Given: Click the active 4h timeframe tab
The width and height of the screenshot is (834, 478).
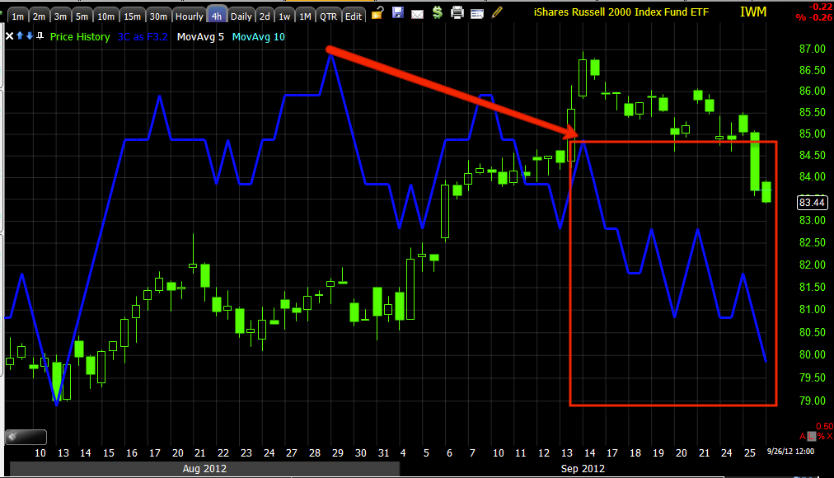Looking at the screenshot, I should click(x=217, y=16).
